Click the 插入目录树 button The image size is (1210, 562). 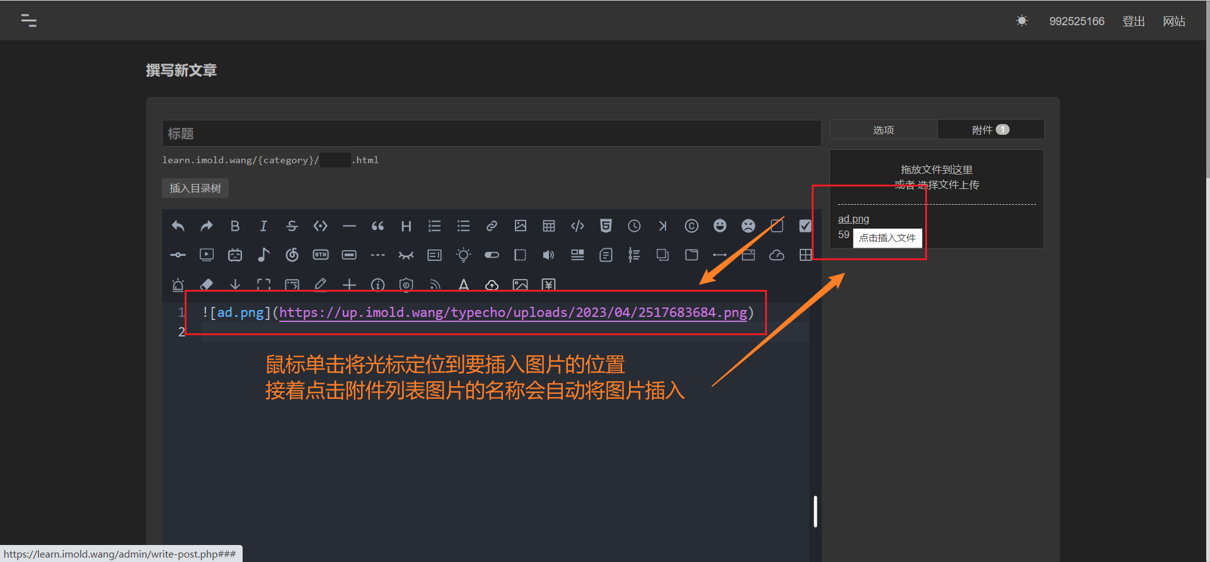pos(195,188)
